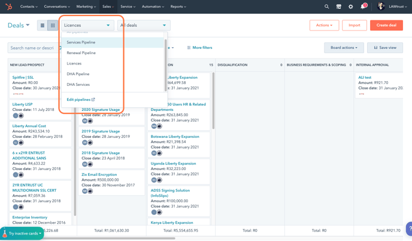This screenshot has width=412, height=241.
Task: Click the Import button
Action: point(354,26)
